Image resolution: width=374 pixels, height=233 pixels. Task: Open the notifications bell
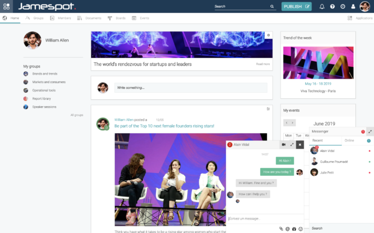322,7
